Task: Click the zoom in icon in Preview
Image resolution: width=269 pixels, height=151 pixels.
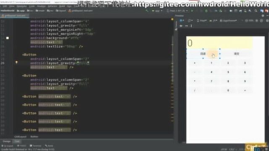Action: [x=257, y=21]
